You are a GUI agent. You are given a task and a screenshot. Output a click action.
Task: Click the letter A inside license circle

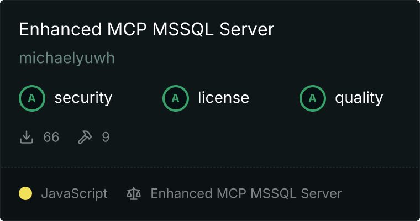click(175, 98)
